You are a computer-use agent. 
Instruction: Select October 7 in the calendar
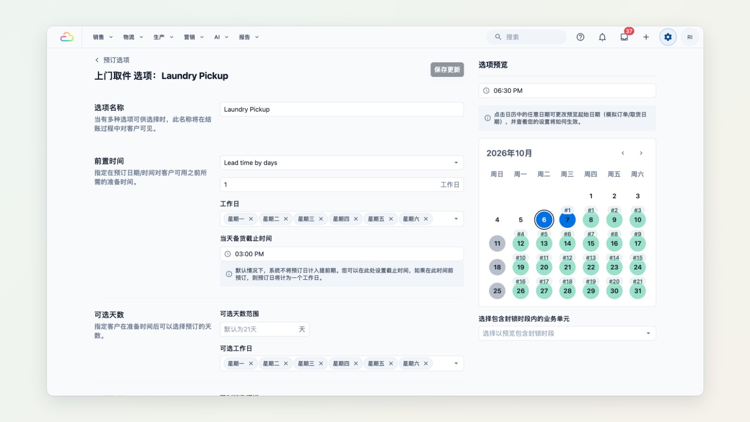point(567,219)
